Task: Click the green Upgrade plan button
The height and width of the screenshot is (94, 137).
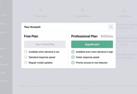Action: [x=92, y=44]
